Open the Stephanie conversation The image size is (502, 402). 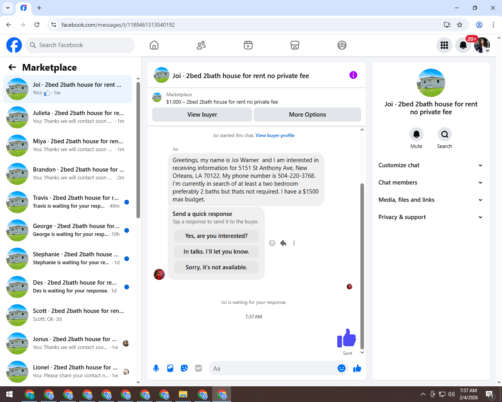tap(67, 259)
